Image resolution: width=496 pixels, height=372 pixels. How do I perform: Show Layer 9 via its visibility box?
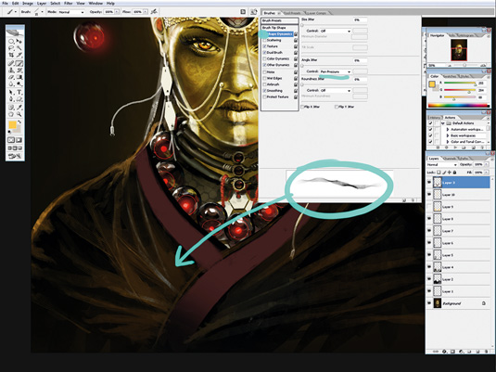(429, 207)
